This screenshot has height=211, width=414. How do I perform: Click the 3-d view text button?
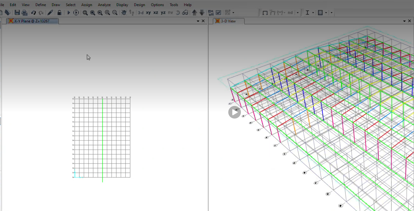click(141, 12)
